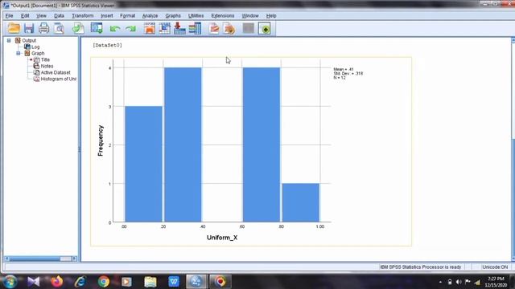Click the shortest histogram bar near 1.00
The image size is (515, 289).
(x=301, y=203)
